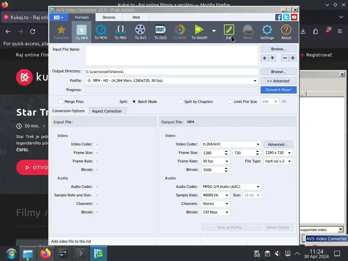Expand the application main menu button

tap(58, 17)
